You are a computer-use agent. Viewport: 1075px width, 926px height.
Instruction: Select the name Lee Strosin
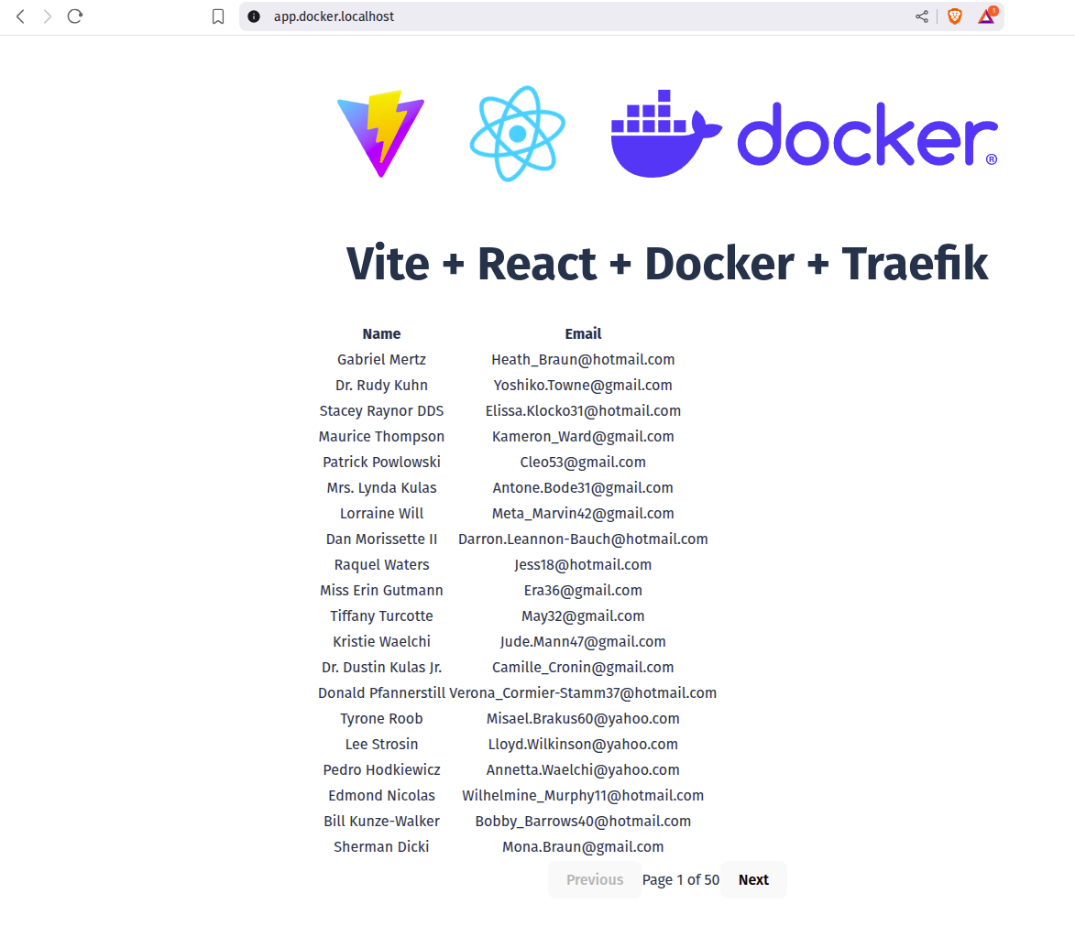(381, 744)
